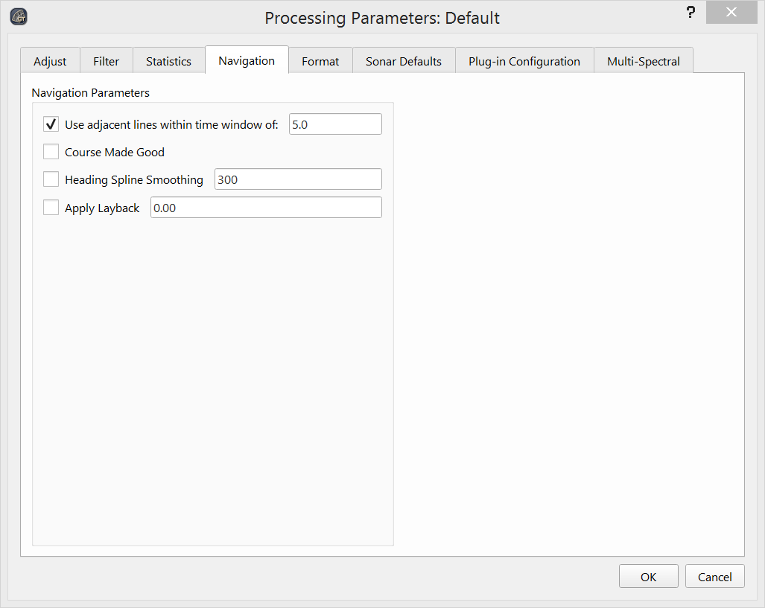The height and width of the screenshot is (608, 765).
Task: Click the Navigation tab
Action: (247, 60)
